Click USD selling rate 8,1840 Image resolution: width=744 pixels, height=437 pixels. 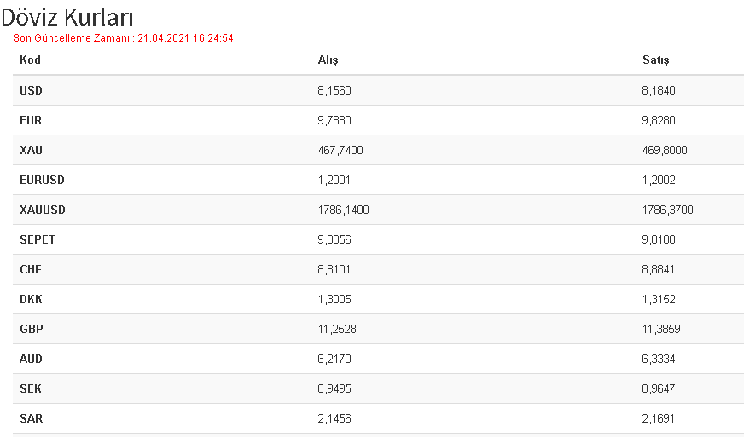659,90
